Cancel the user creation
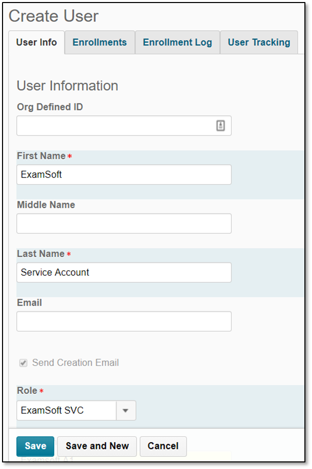 pos(163,446)
